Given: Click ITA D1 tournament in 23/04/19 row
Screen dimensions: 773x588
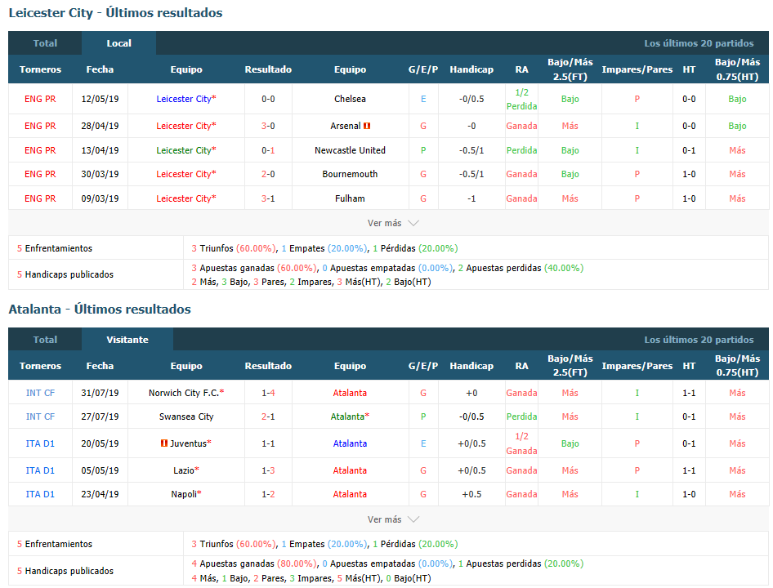Looking at the screenshot, I should pos(40,494).
